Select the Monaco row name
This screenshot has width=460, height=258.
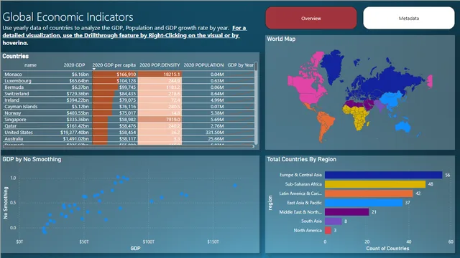pos(13,75)
